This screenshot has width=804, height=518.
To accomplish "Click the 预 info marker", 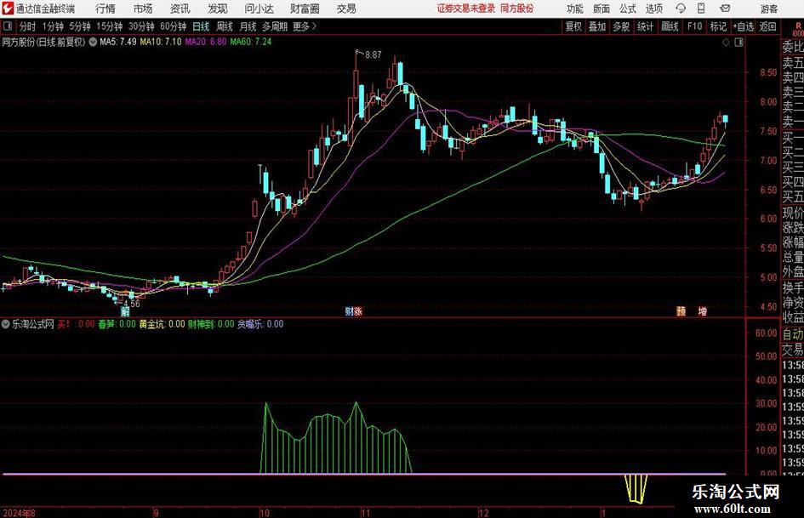I will (x=681, y=311).
